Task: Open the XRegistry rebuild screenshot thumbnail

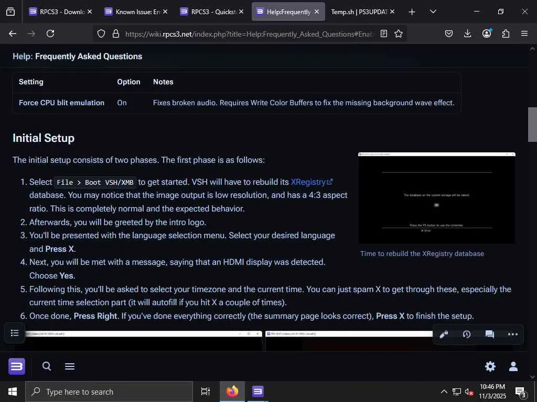Action: click(x=437, y=198)
